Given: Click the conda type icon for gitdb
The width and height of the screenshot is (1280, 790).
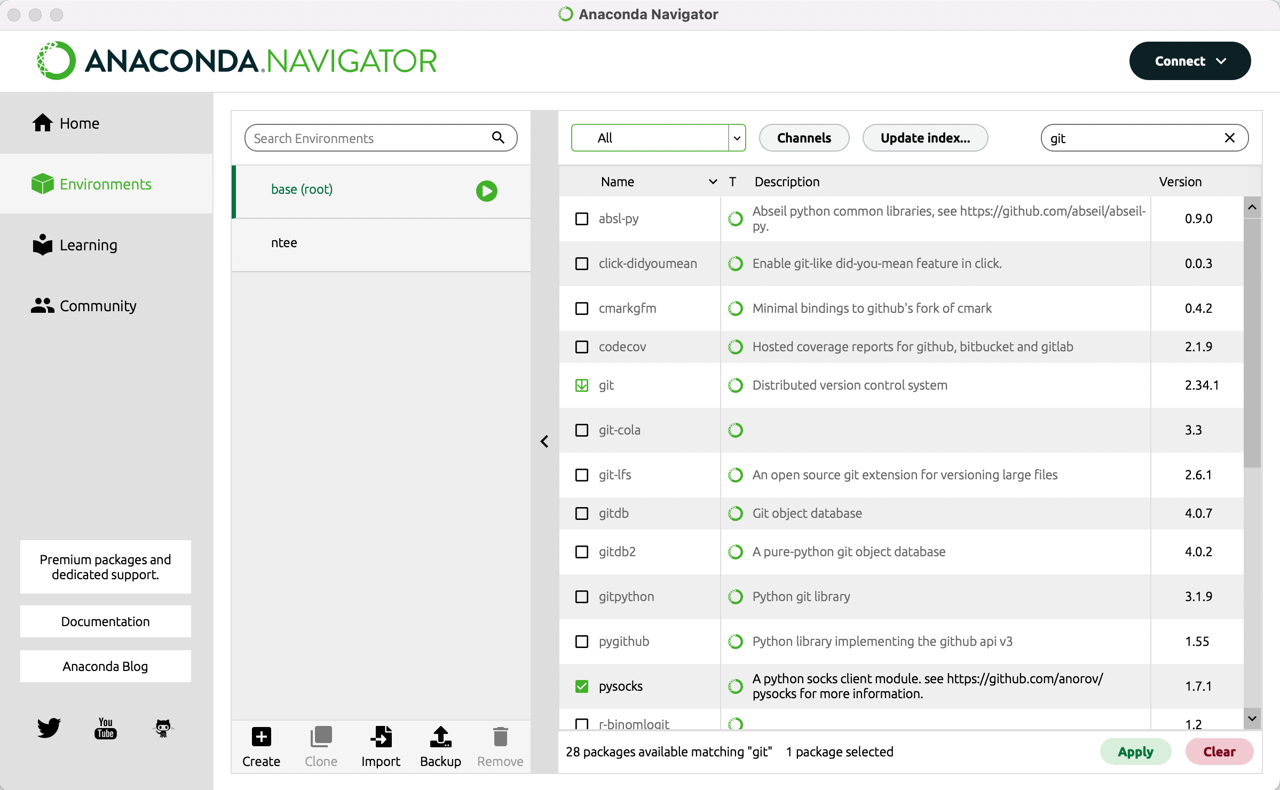Looking at the screenshot, I should pyautogui.click(x=736, y=513).
